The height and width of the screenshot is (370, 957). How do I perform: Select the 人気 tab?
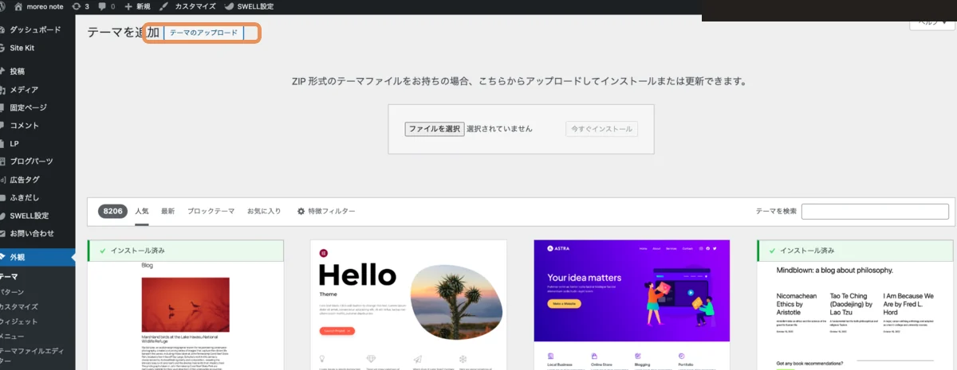point(142,211)
